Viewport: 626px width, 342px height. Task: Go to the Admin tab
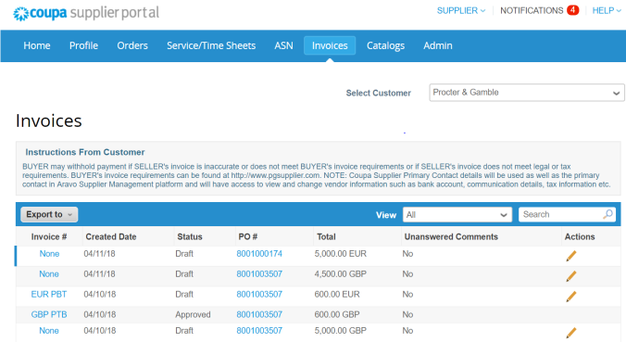438,45
